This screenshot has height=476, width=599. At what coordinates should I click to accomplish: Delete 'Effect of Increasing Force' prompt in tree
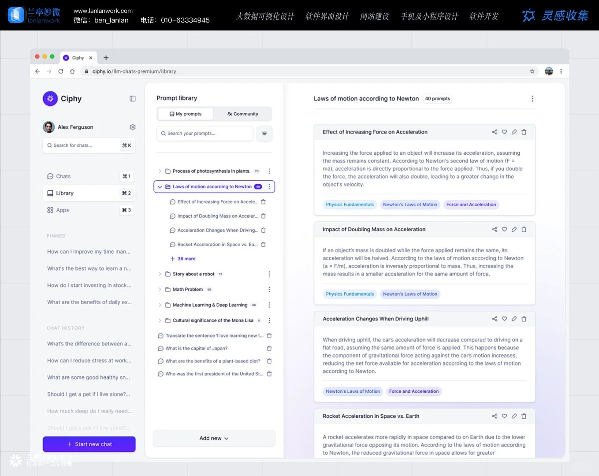[x=264, y=202]
